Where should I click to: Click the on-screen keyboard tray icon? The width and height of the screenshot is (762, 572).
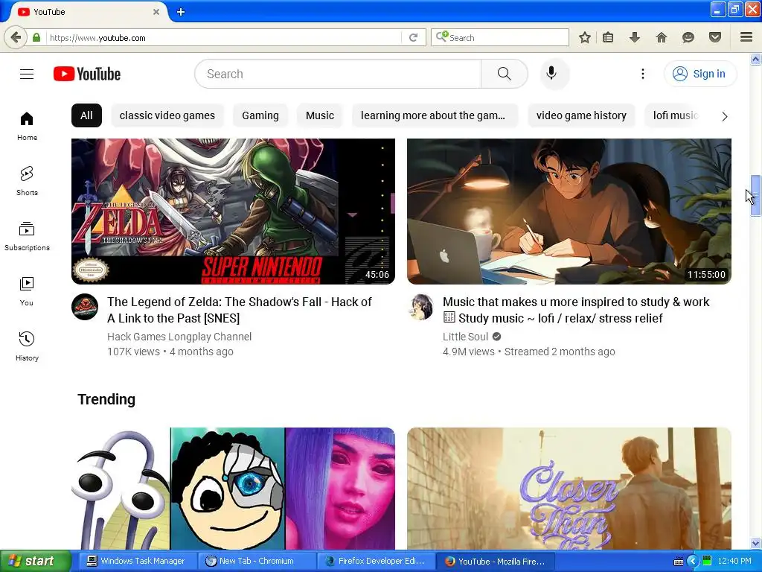click(679, 562)
